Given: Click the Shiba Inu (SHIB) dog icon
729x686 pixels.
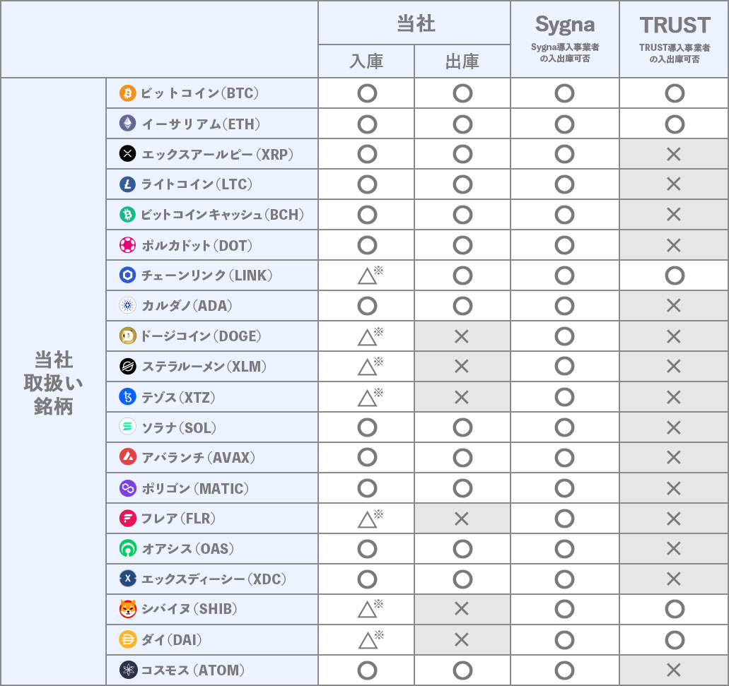Looking at the screenshot, I should point(127,609).
